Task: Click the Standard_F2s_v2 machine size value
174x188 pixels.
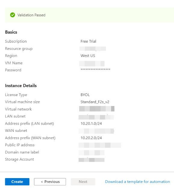Action: tap(95, 102)
